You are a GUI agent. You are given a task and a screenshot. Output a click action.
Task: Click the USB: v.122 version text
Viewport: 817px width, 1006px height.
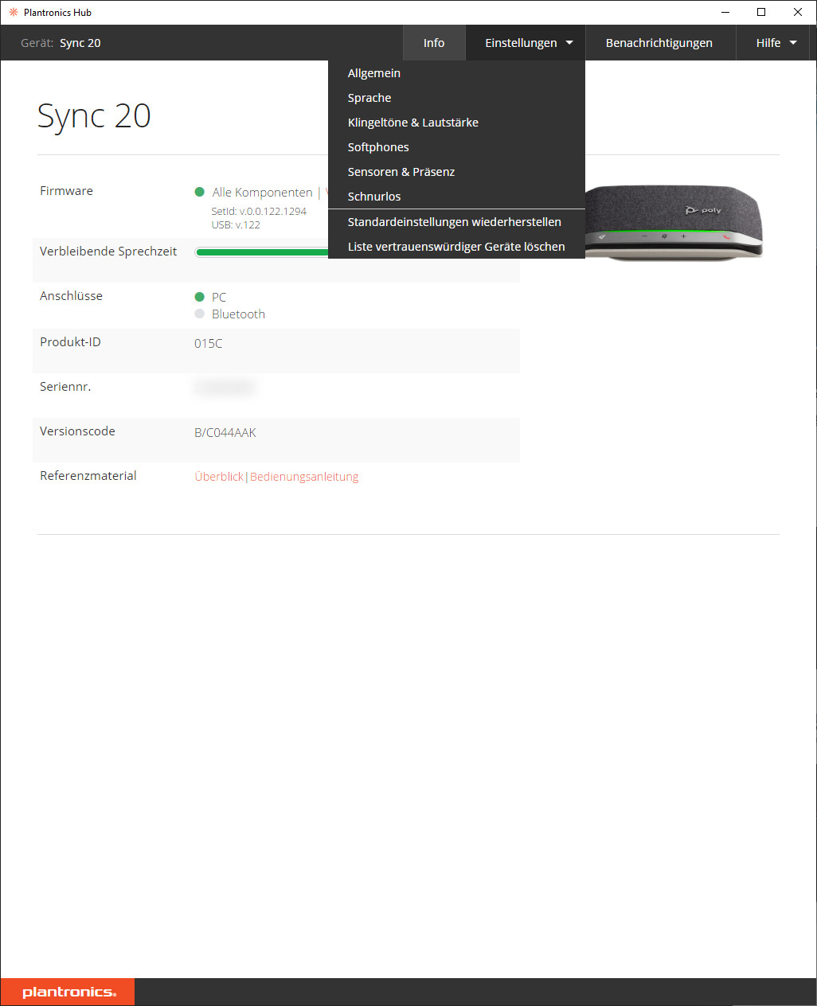pyautogui.click(x=236, y=225)
